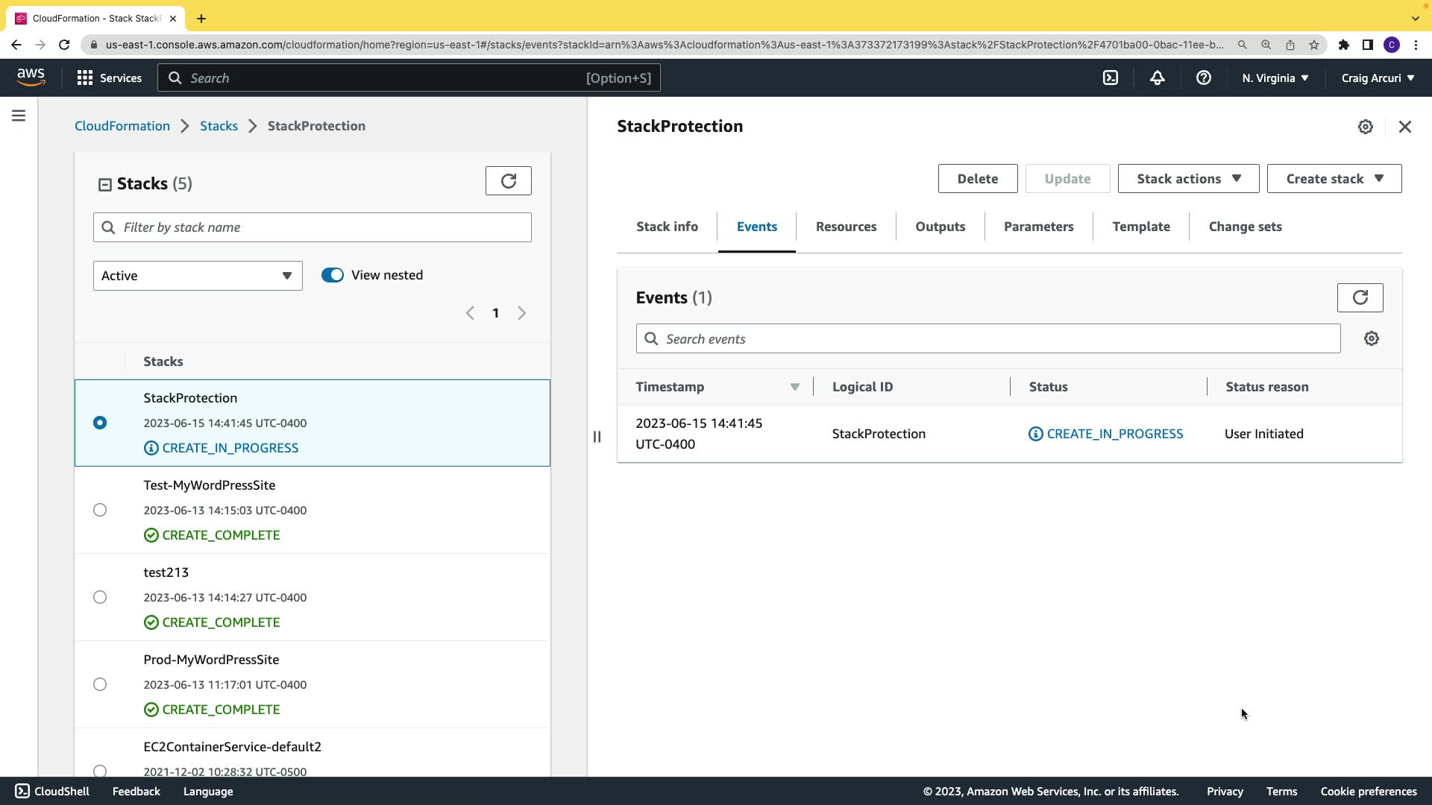The image size is (1432, 805).
Task: Open the left navigation hamburger menu
Action: click(19, 116)
